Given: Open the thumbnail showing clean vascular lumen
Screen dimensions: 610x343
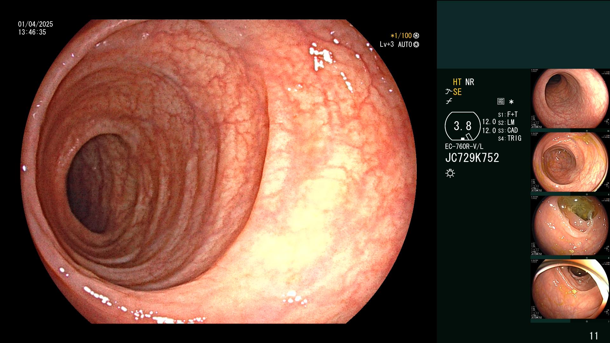Looking at the screenshot, I should [570, 99].
